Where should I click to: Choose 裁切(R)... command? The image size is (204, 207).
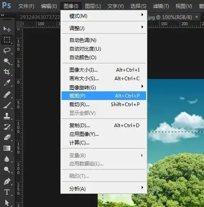click(104, 105)
